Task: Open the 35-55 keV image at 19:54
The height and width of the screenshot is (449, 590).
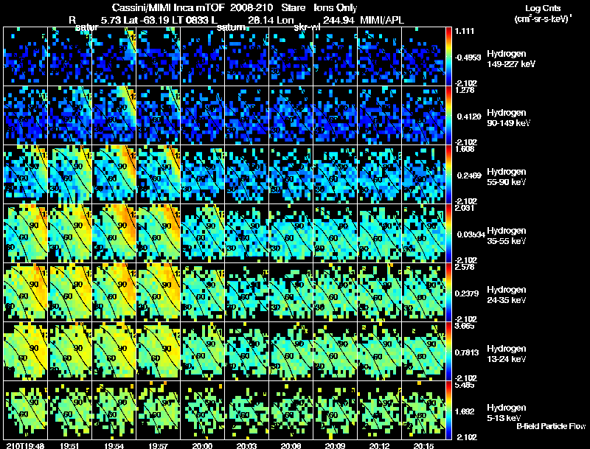Action: (114, 233)
